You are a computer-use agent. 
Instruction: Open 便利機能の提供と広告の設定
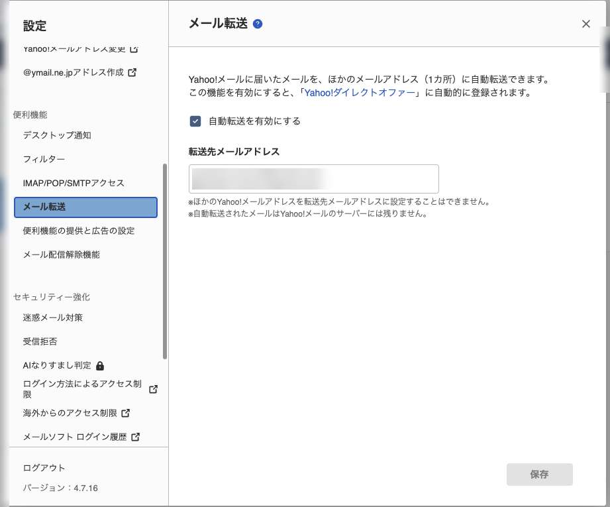[x=79, y=231]
